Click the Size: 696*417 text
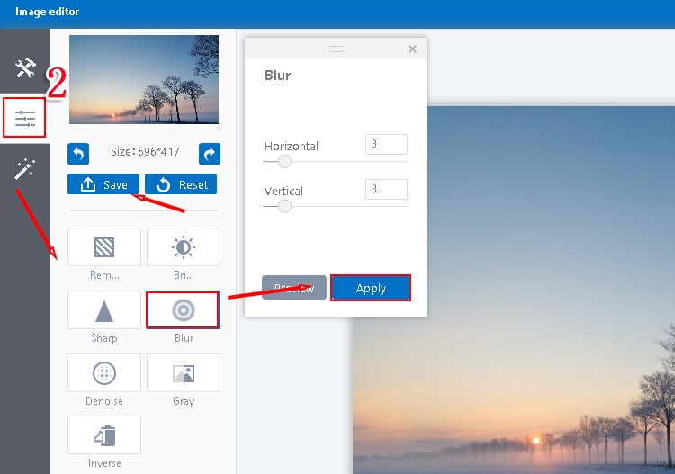 coord(145,152)
